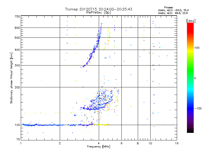Click the y-axis tick label '500'
Image resolution: width=208 pixels, height=156 pixels.
(17, 38)
